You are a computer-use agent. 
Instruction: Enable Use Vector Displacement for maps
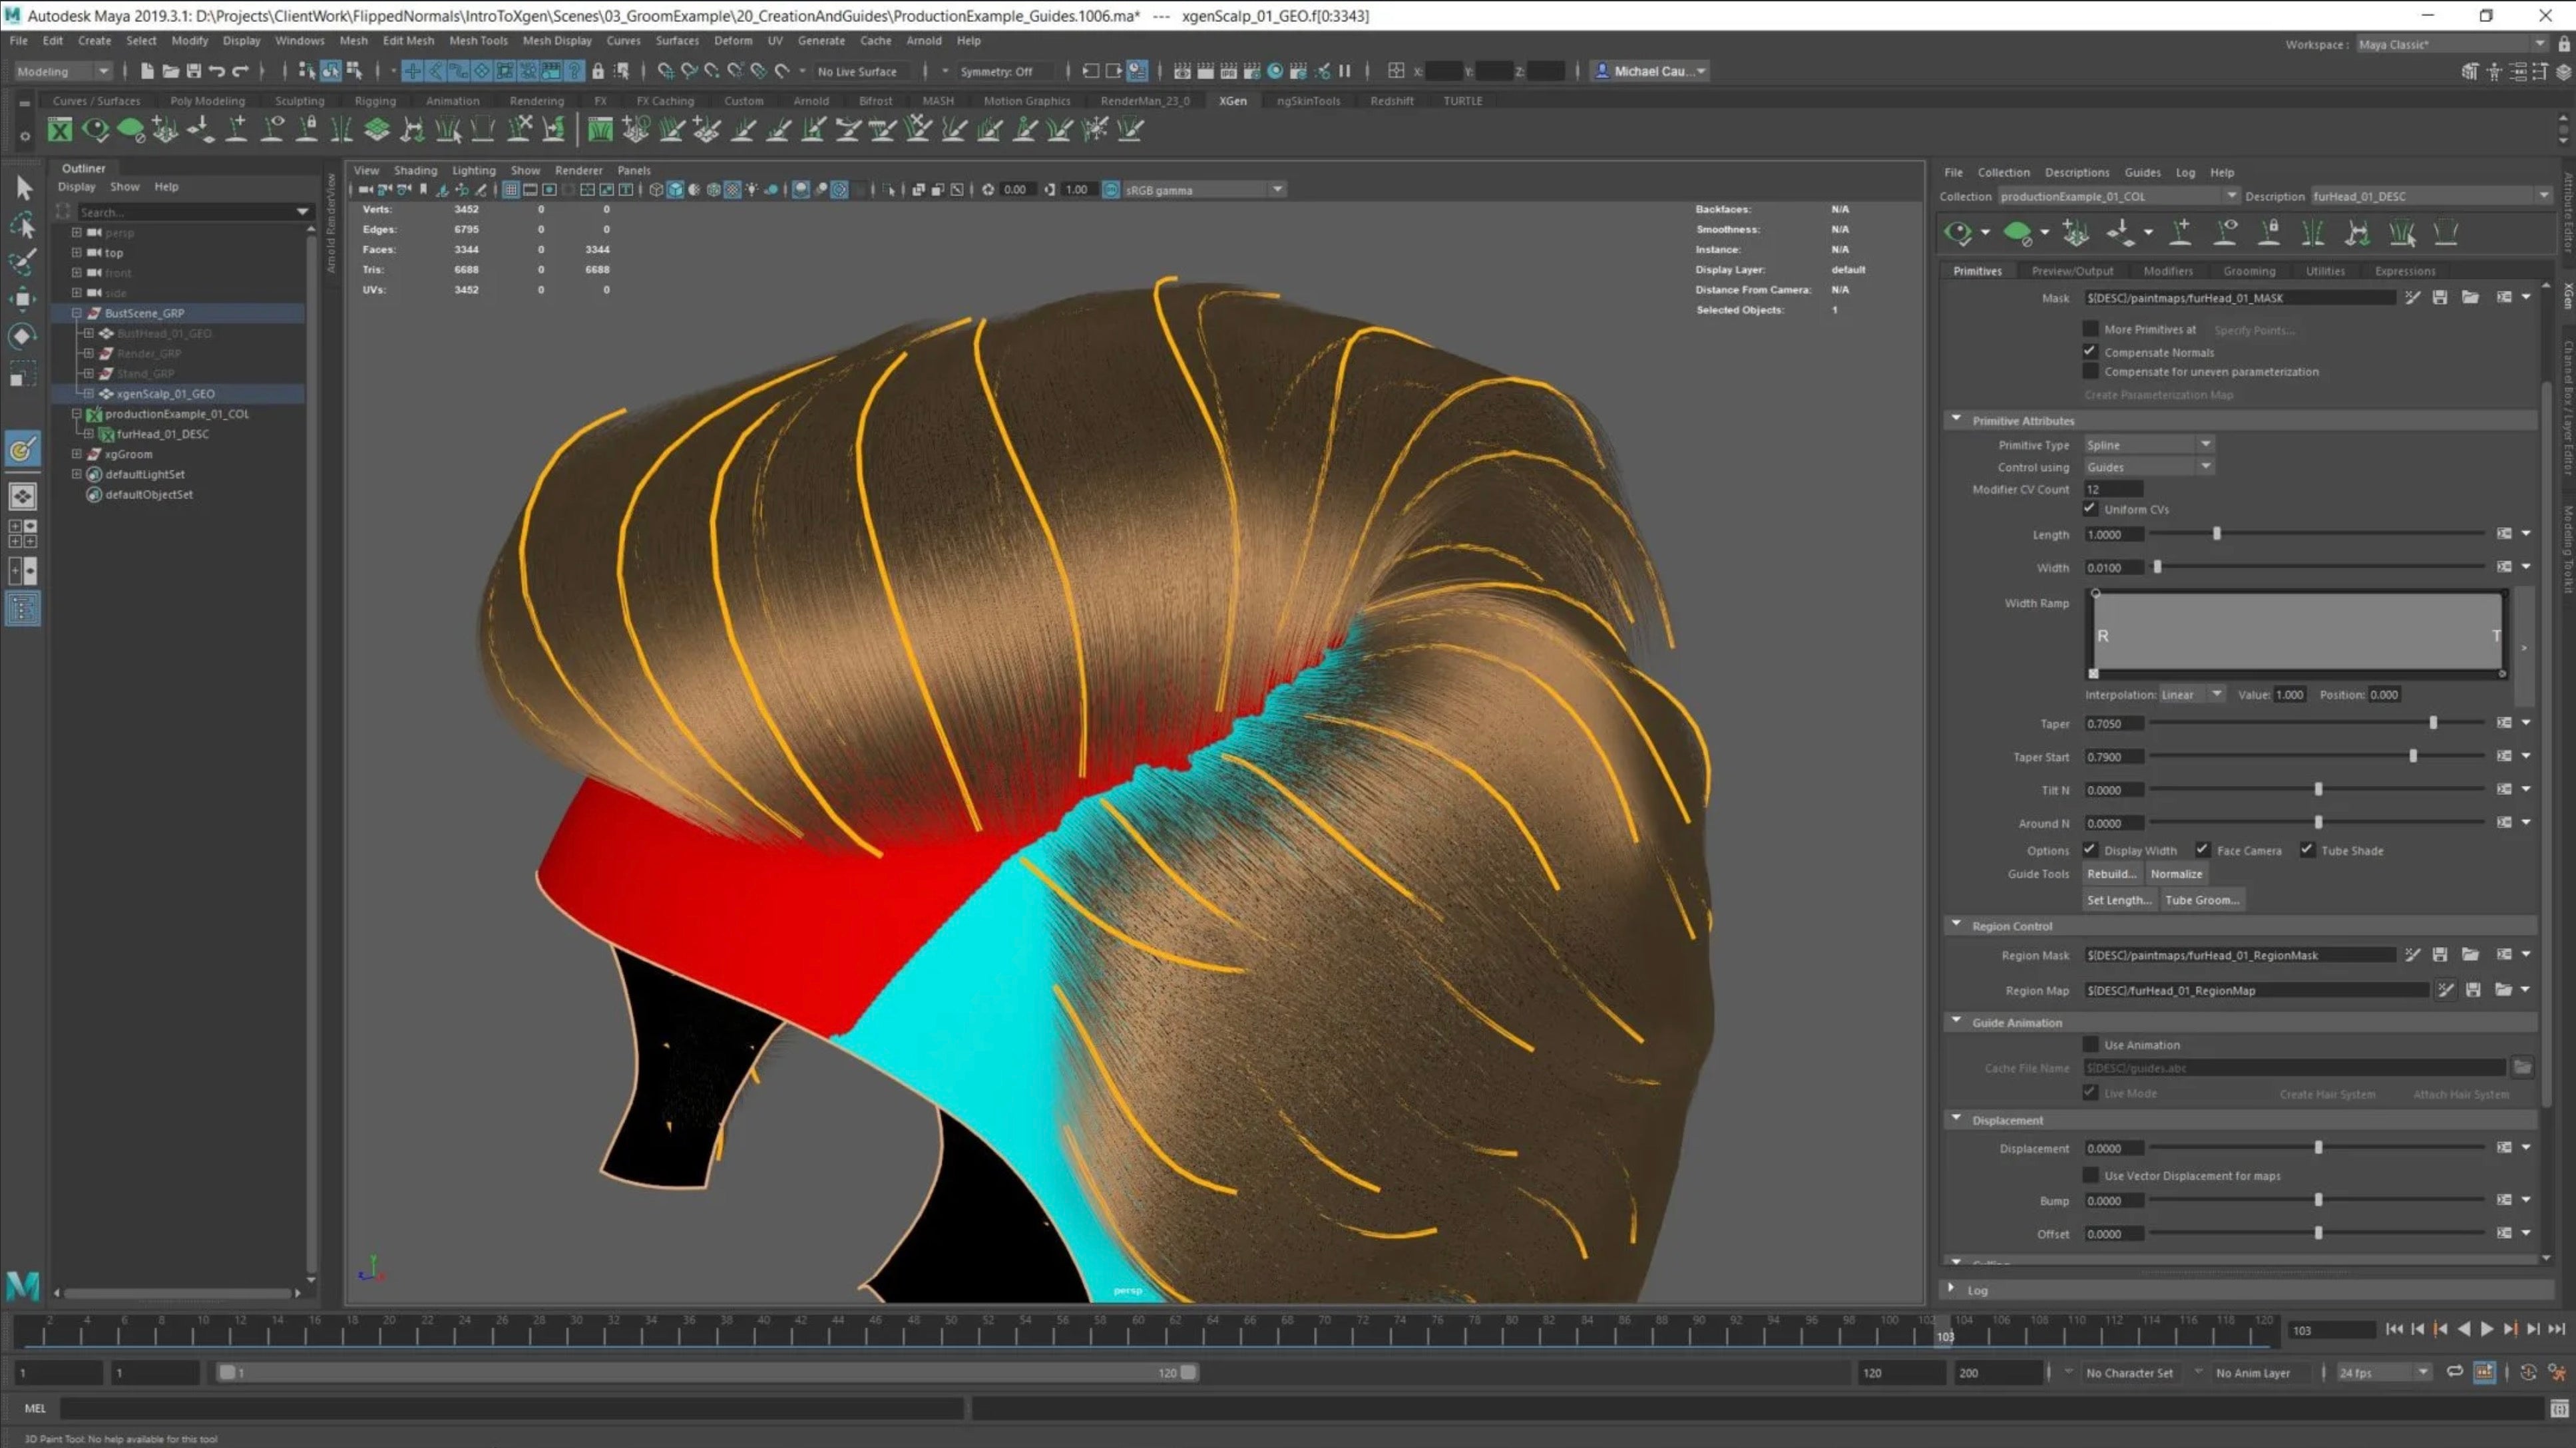click(x=2090, y=1175)
